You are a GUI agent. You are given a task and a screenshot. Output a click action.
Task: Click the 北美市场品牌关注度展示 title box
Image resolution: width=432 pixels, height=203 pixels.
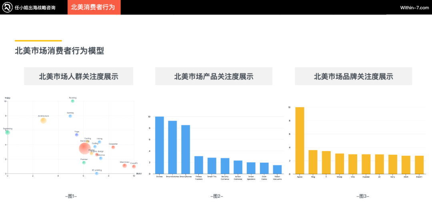click(354, 76)
